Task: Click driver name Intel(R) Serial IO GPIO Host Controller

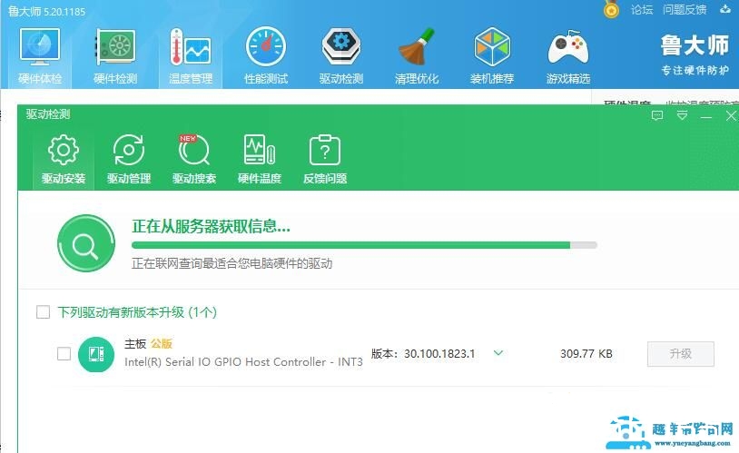Action: tap(243, 362)
